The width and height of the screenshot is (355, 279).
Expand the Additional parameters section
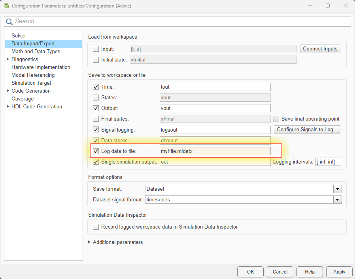coord(89,242)
